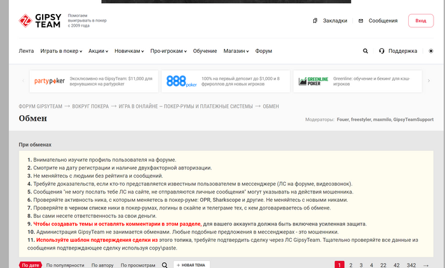The width and height of the screenshot is (445, 268).
Task: Expand the Про-игрокам dropdown menu
Action: tap(168, 51)
